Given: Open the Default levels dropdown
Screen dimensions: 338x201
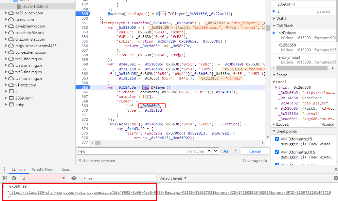Looking at the screenshot, I should tap(173, 178).
